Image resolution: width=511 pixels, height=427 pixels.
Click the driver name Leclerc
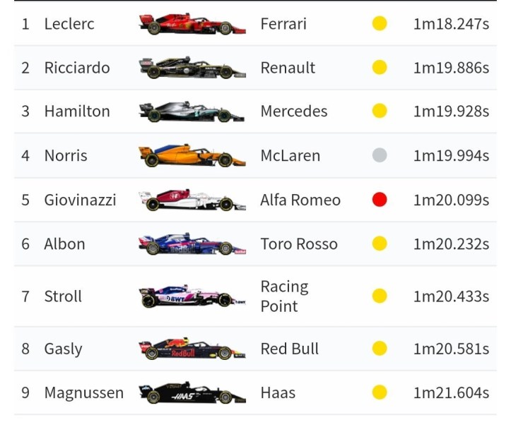pos(69,24)
